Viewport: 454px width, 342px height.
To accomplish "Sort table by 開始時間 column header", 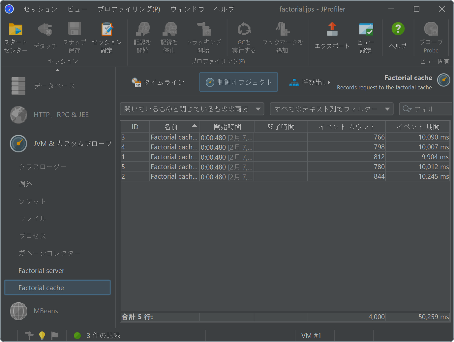I will click(227, 127).
